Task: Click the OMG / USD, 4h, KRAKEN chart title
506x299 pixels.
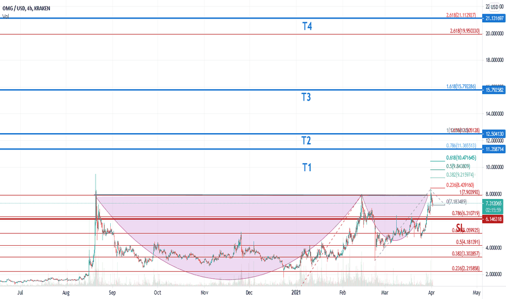Action: pyautogui.click(x=26, y=8)
